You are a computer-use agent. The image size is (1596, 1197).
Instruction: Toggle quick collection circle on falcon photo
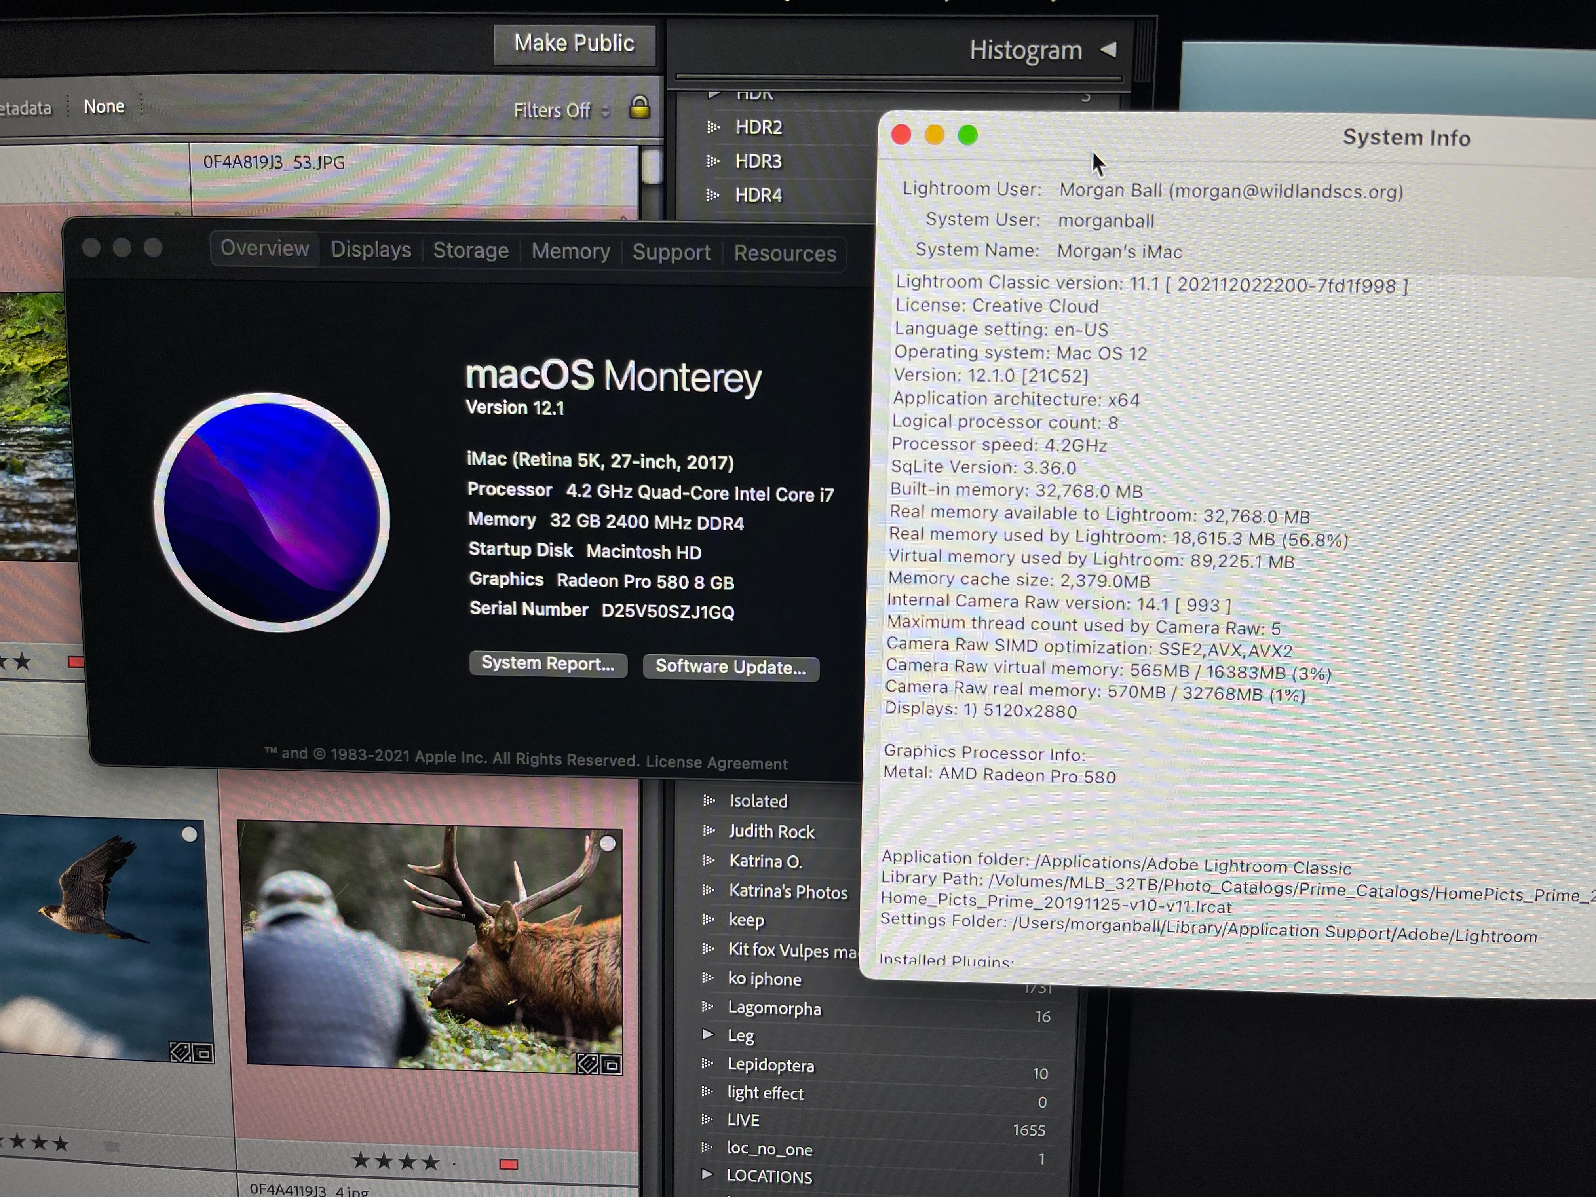pos(190,834)
